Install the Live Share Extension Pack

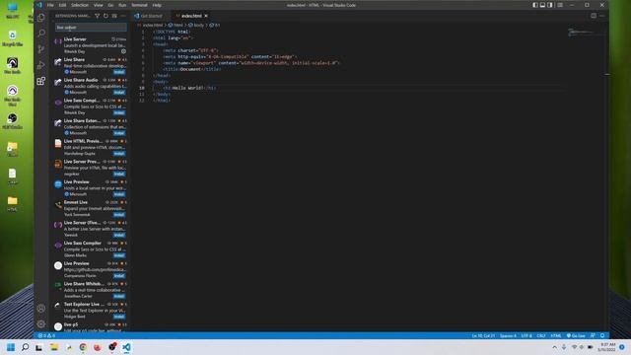[119, 133]
